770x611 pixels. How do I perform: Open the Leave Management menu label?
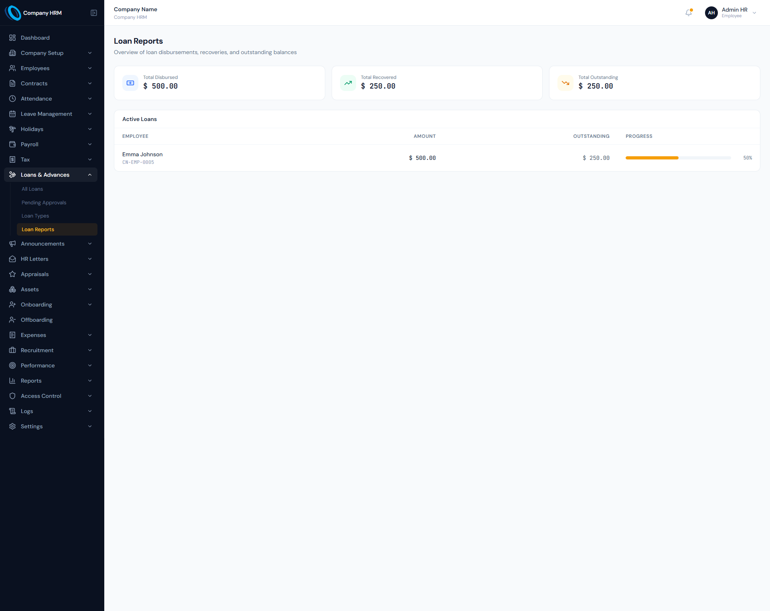pos(47,114)
